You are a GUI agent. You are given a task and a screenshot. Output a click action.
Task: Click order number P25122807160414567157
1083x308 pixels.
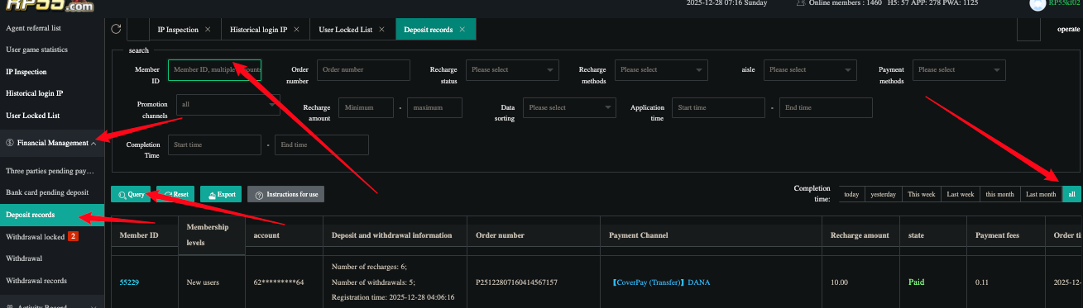pyautogui.click(x=516, y=282)
